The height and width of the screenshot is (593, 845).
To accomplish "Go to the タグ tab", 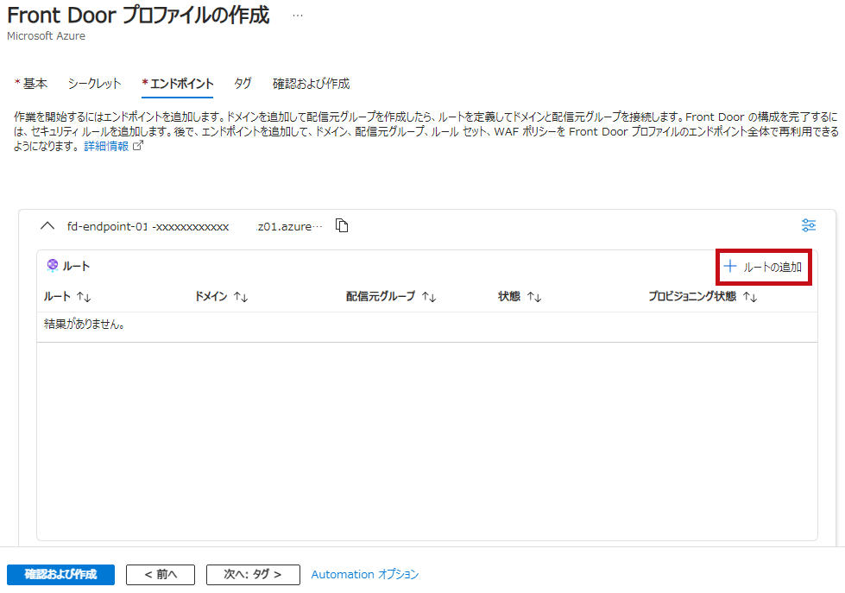I will point(243,84).
